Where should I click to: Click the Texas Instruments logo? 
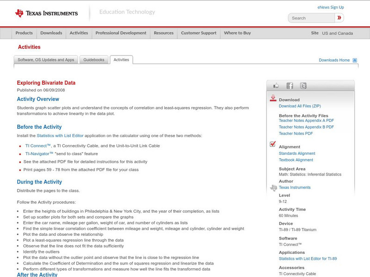pyautogui.click(x=46, y=13)
